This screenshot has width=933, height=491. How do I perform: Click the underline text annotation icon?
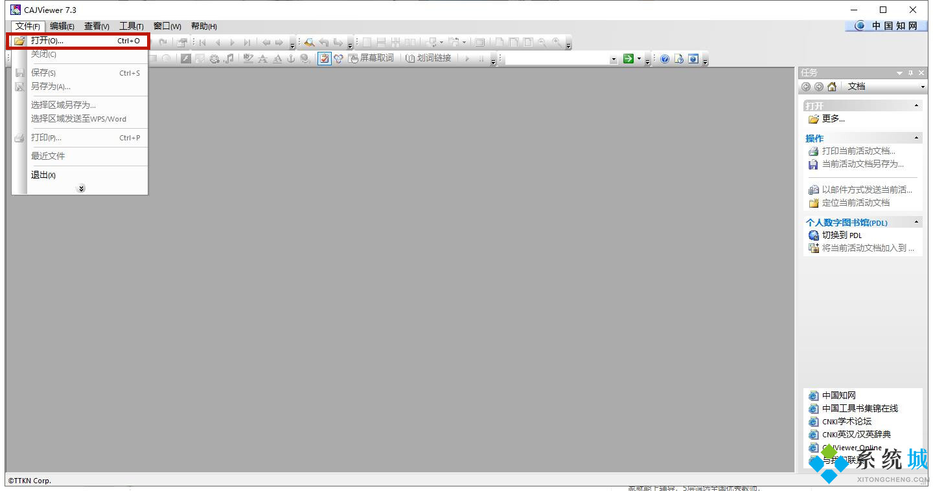pyautogui.click(x=277, y=59)
